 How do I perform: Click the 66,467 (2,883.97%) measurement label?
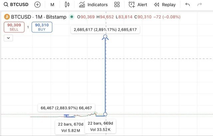click(66, 108)
